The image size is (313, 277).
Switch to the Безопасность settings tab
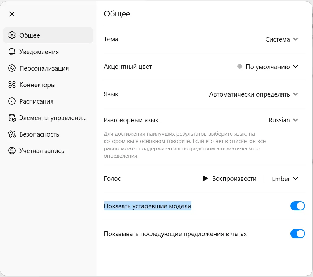pos(39,134)
